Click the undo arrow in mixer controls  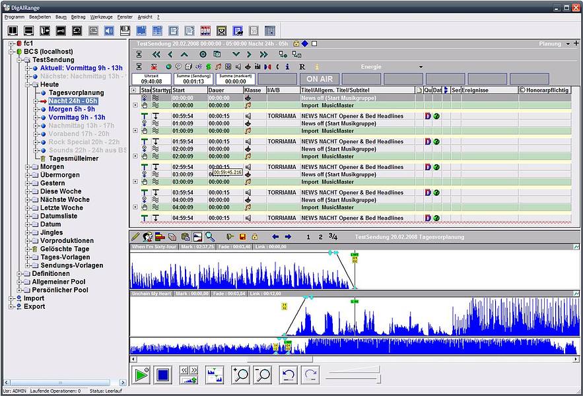point(288,375)
